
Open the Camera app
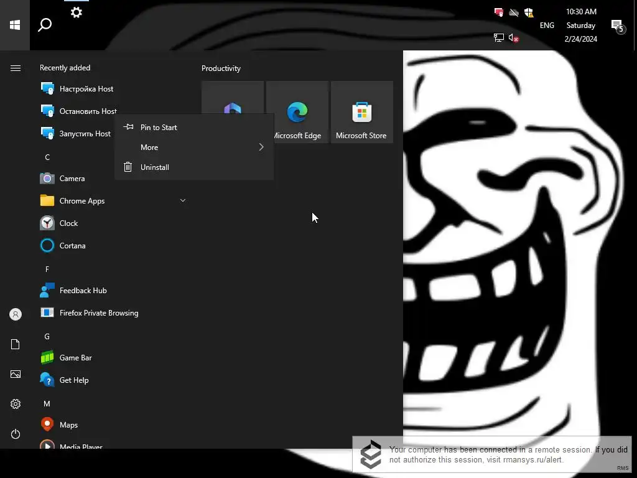point(114,179)
